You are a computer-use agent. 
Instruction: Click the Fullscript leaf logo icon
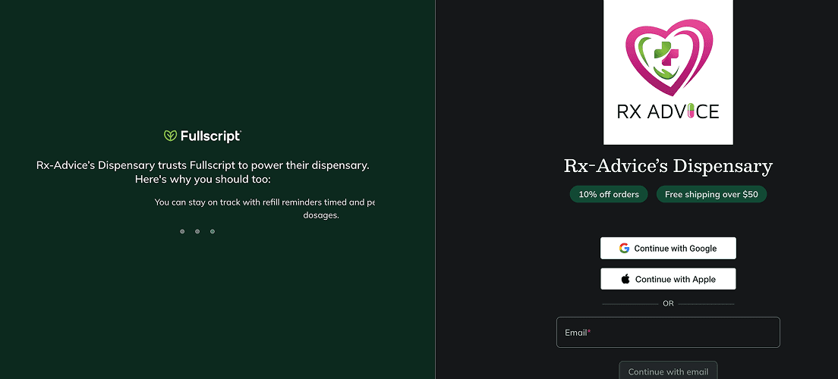coord(170,136)
